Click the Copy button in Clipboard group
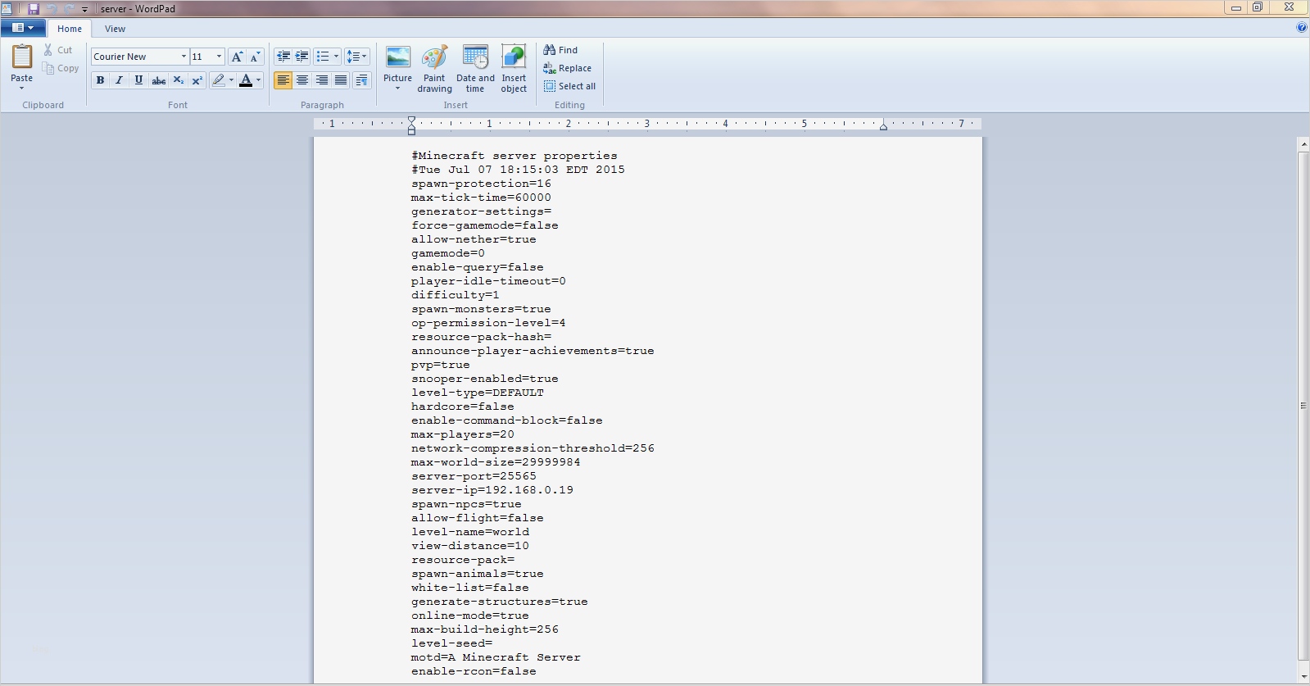The width and height of the screenshot is (1310, 686). [x=61, y=68]
